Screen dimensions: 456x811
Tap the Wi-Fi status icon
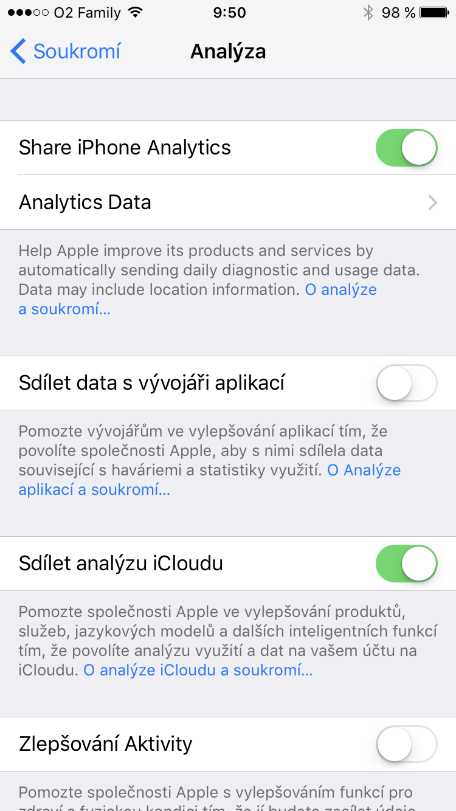pyautogui.click(x=136, y=13)
